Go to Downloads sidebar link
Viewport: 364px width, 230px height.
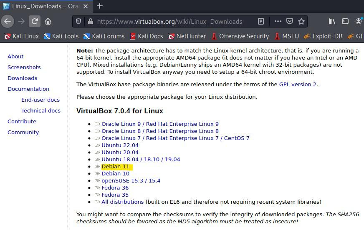[22, 78]
